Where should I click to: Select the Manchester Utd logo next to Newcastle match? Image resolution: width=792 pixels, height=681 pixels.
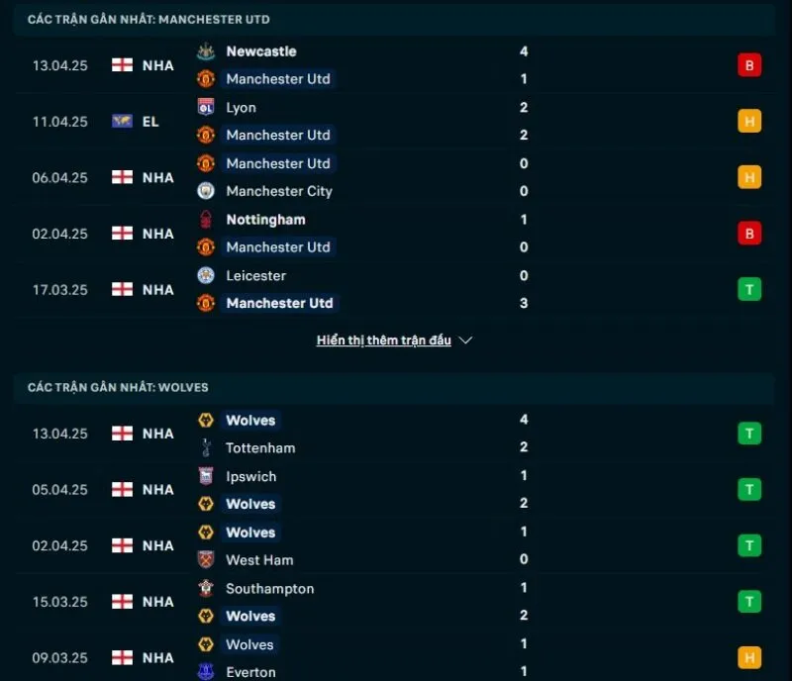point(205,79)
